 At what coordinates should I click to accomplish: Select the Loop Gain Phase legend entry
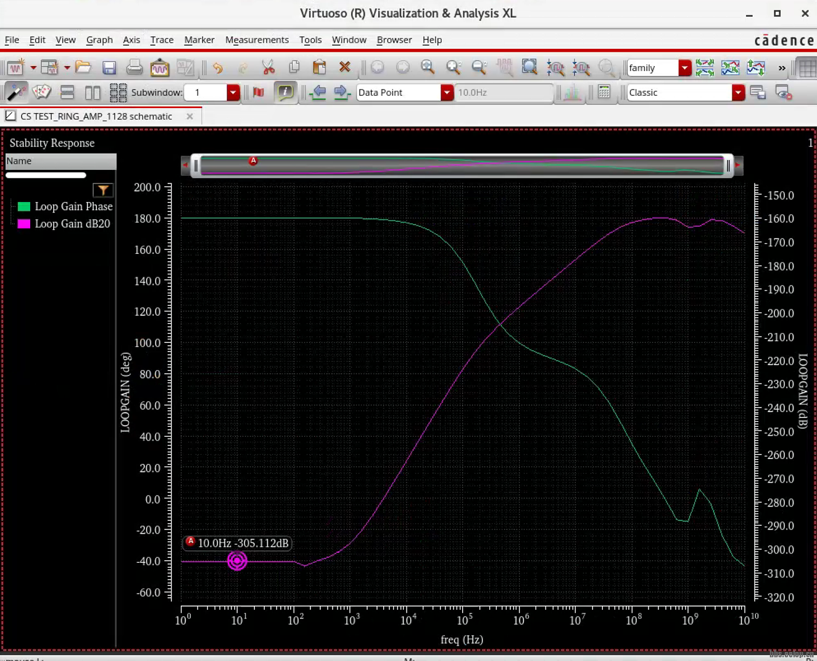[x=73, y=206]
